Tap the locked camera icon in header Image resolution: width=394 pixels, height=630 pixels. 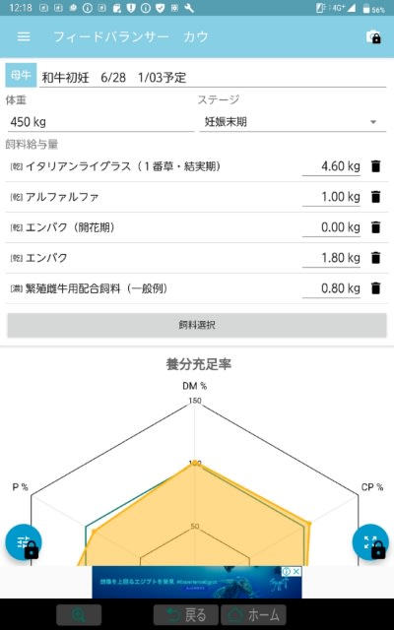(373, 37)
